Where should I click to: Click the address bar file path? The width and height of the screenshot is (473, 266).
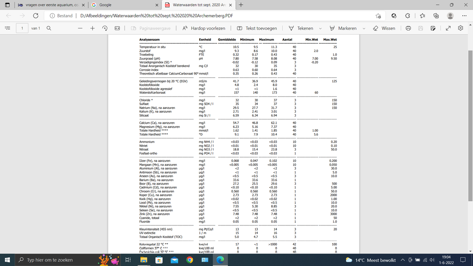156,16
